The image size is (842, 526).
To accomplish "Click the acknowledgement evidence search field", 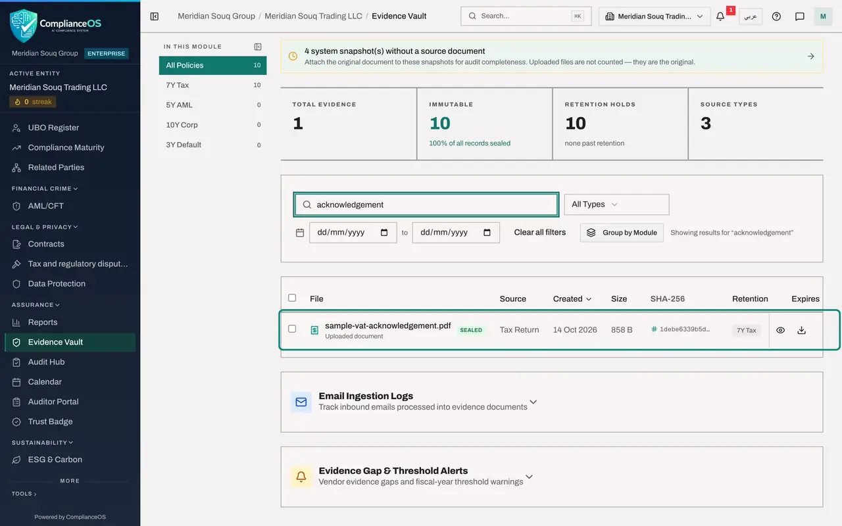I will tap(426, 204).
